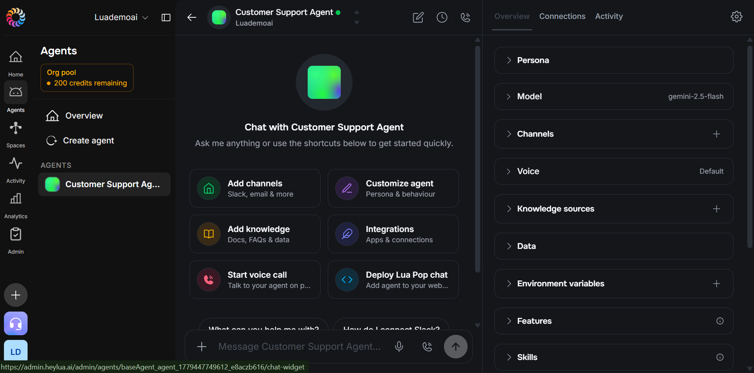
Task: Add a knowledge source with plus icon
Action: 717,209
